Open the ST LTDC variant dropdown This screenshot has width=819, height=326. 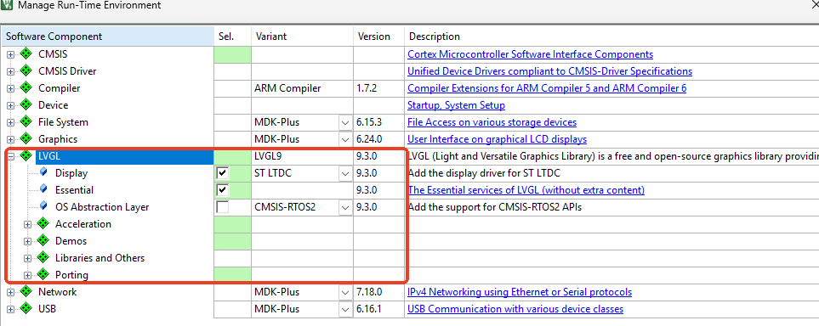(x=345, y=173)
